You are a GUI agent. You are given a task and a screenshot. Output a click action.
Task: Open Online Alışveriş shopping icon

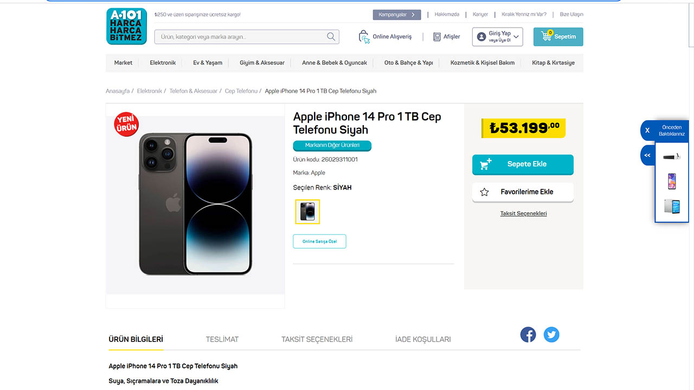364,37
